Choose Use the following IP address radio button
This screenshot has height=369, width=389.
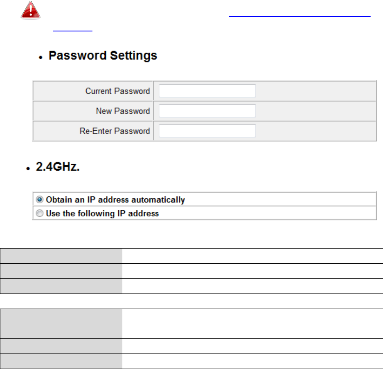[40, 213]
